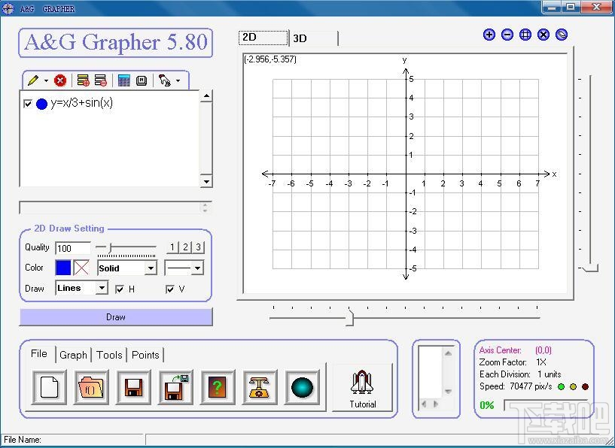Click the A&G Grapher title bar icon
This screenshot has height=448, width=615.
[8, 8]
